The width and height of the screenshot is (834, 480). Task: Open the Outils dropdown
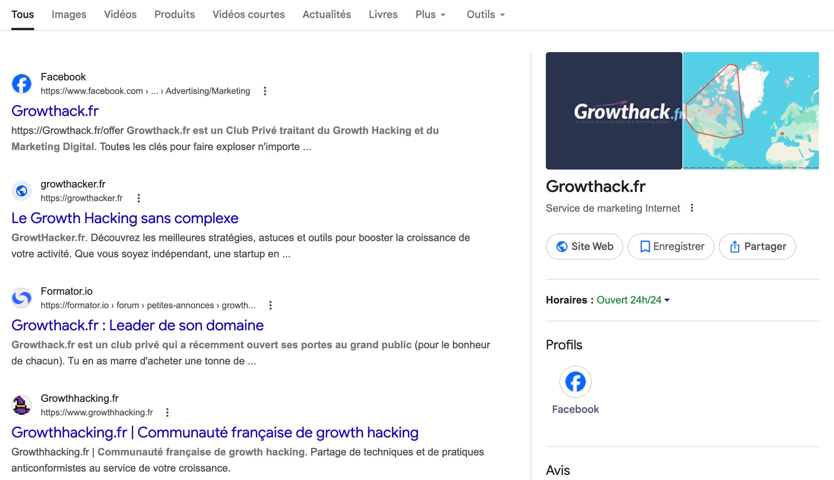click(486, 15)
